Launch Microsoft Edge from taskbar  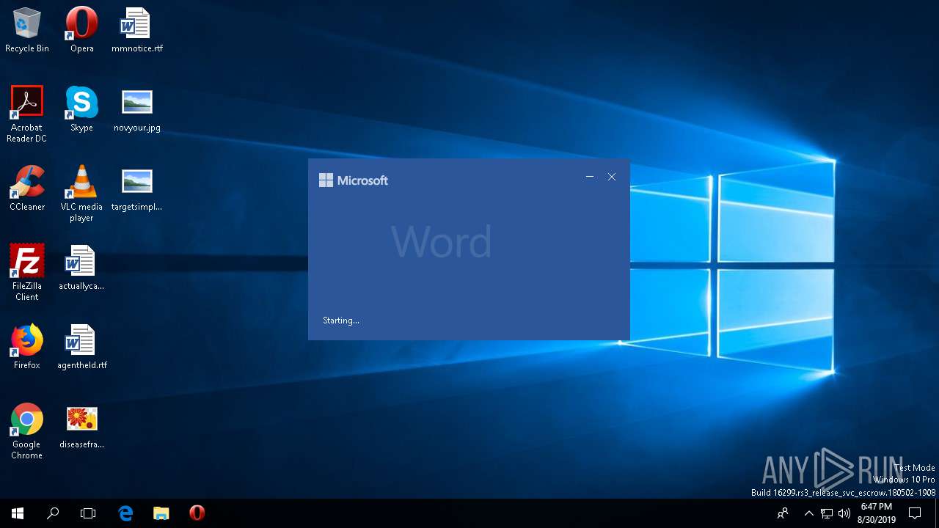point(125,513)
